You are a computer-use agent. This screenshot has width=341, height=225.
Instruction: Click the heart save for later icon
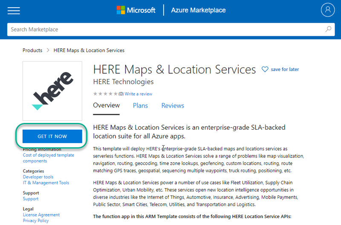click(x=265, y=69)
